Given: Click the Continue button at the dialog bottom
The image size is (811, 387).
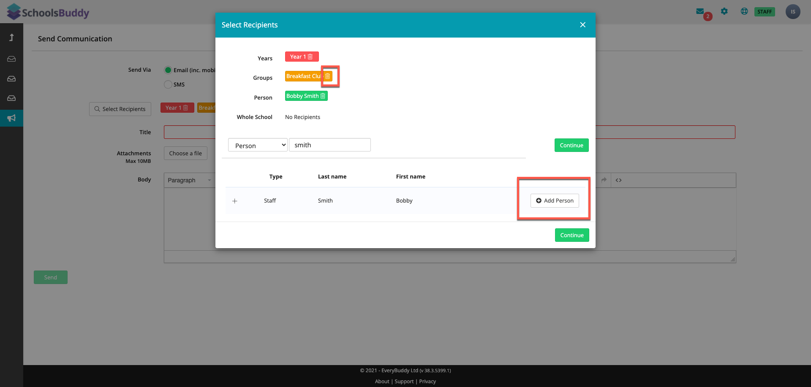Looking at the screenshot, I should (x=572, y=235).
